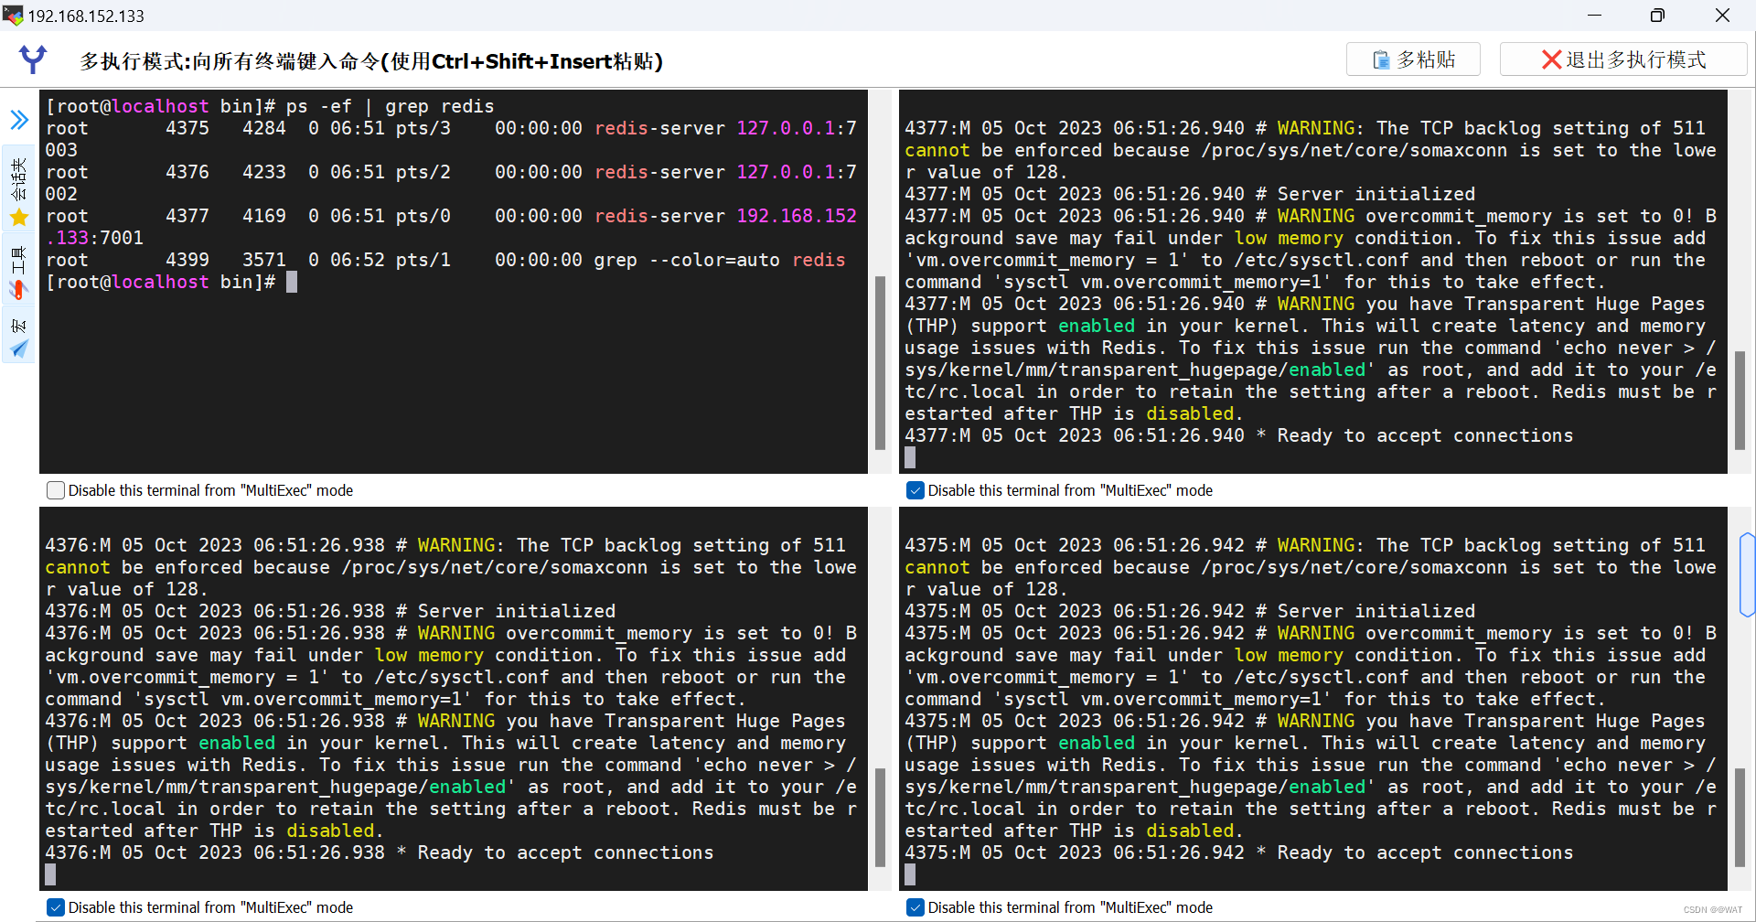Click the multi-paste 多粘贴 button
Viewport: 1756px width, 922px height.
[x=1413, y=59]
